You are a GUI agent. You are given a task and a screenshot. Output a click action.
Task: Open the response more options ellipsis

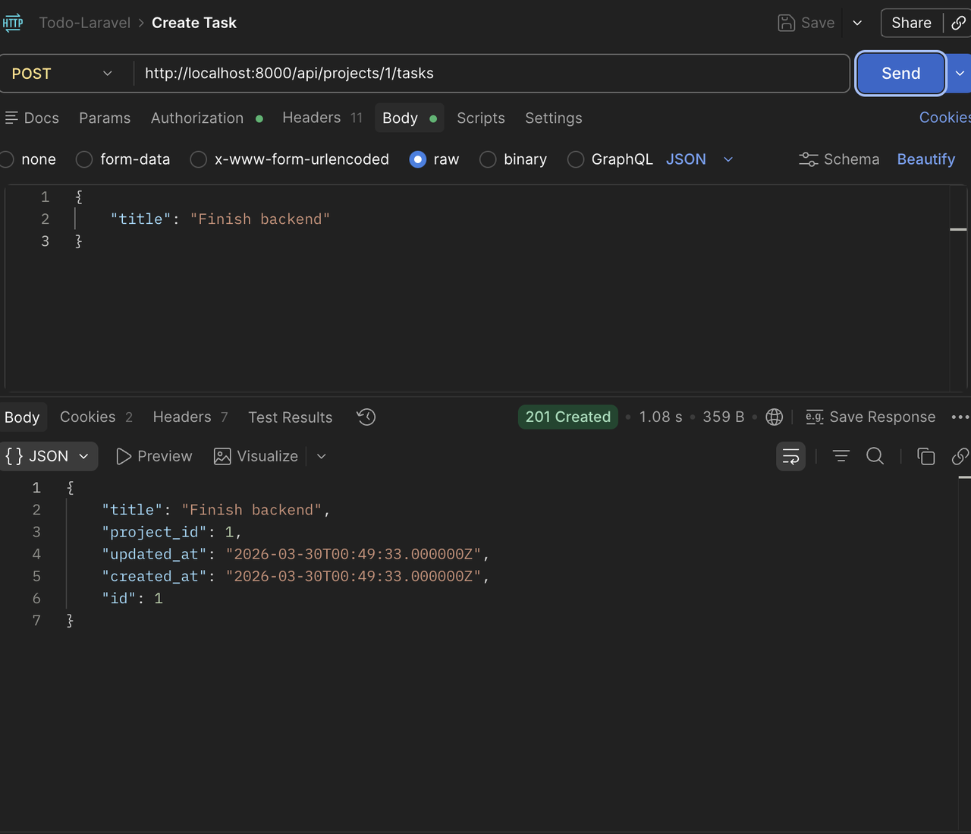pyautogui.click(x=960, y=417)
